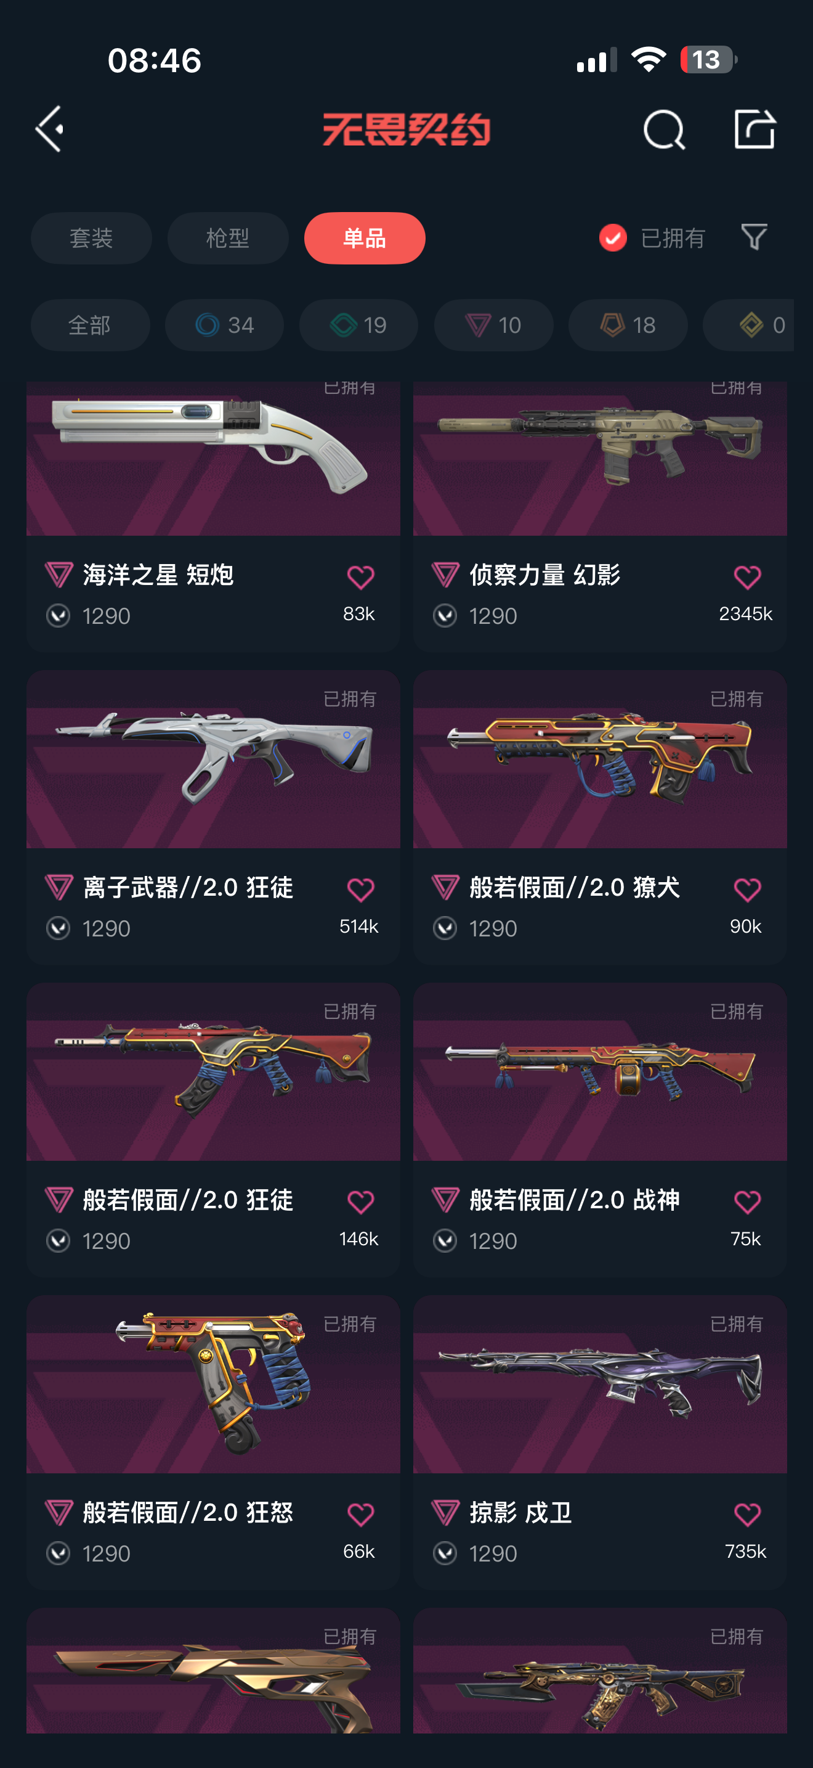Toggle heart for 般若假面//2.0 战神

point(747,1201)
